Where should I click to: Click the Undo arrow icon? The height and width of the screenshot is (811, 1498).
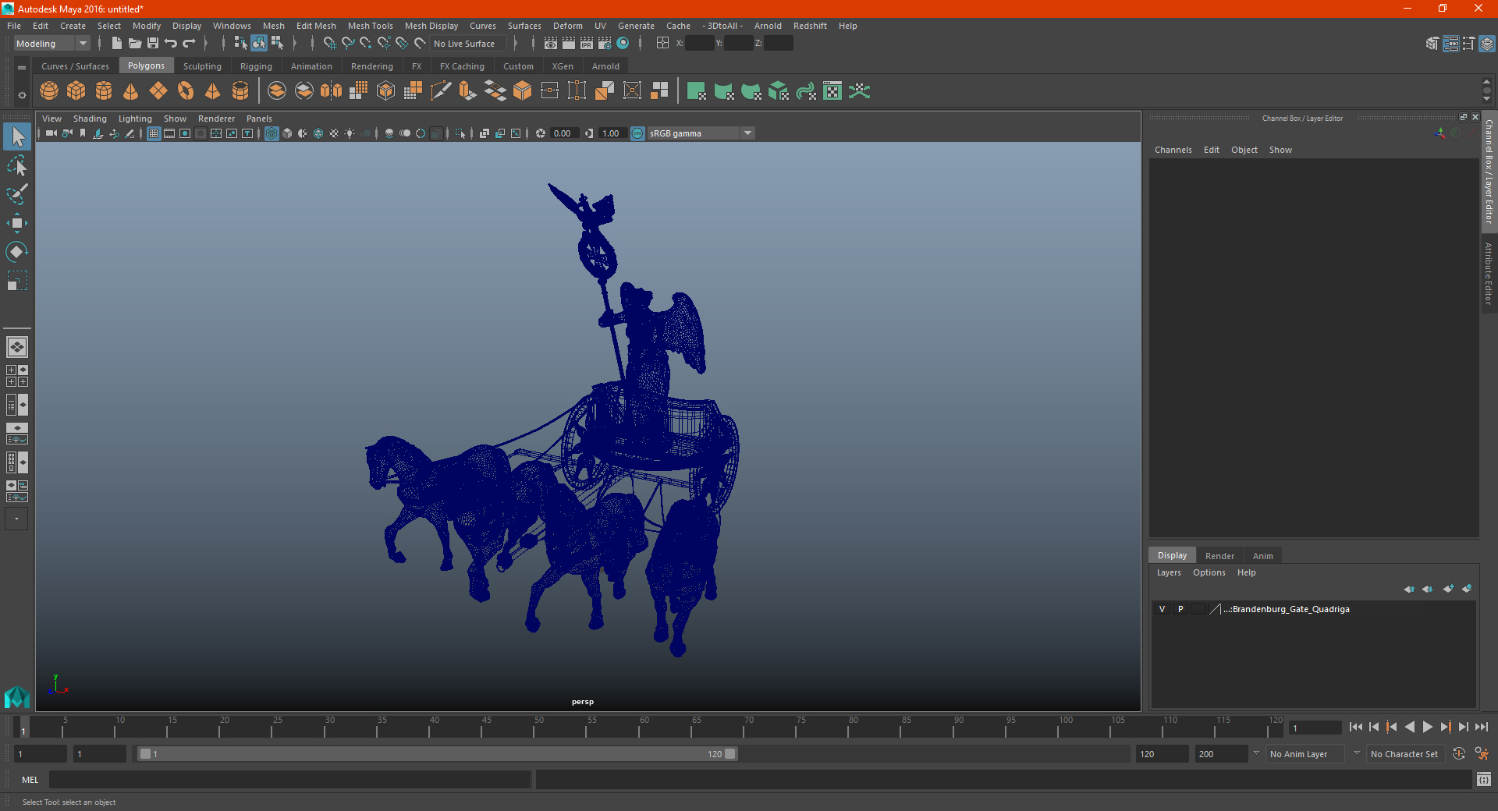coord(171,44)
